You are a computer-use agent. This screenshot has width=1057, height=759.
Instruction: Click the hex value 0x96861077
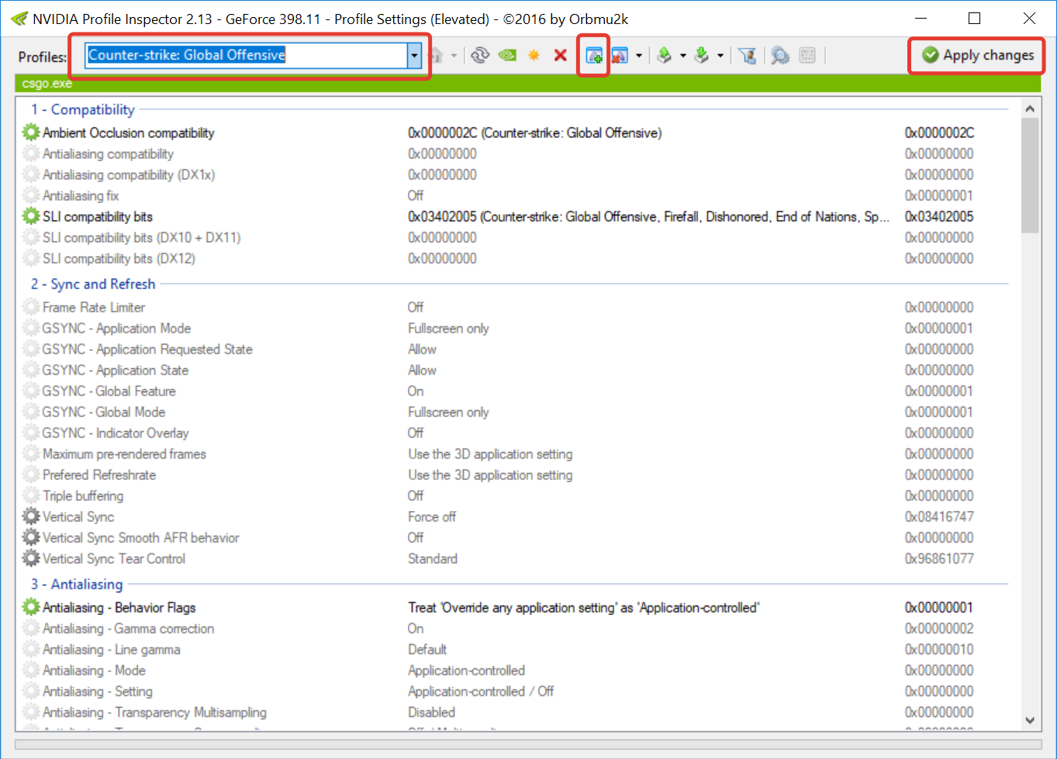(x=939, y=558)
